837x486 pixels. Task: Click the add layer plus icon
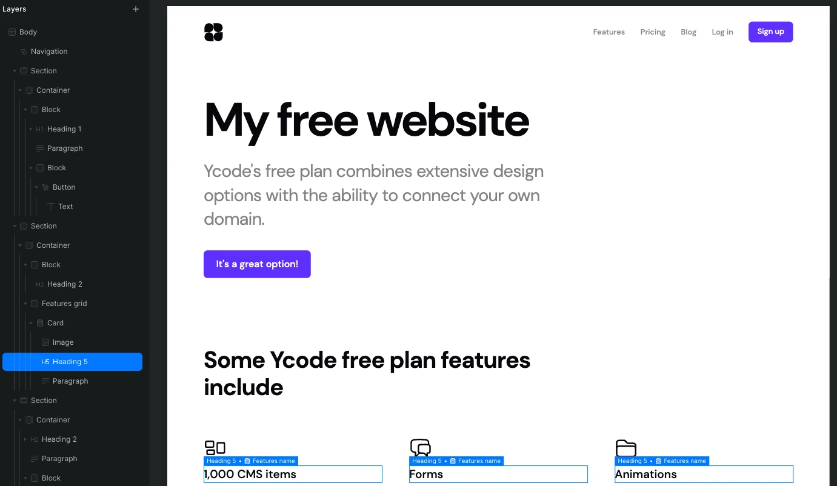pyautogui.click(x=136, y=9)
